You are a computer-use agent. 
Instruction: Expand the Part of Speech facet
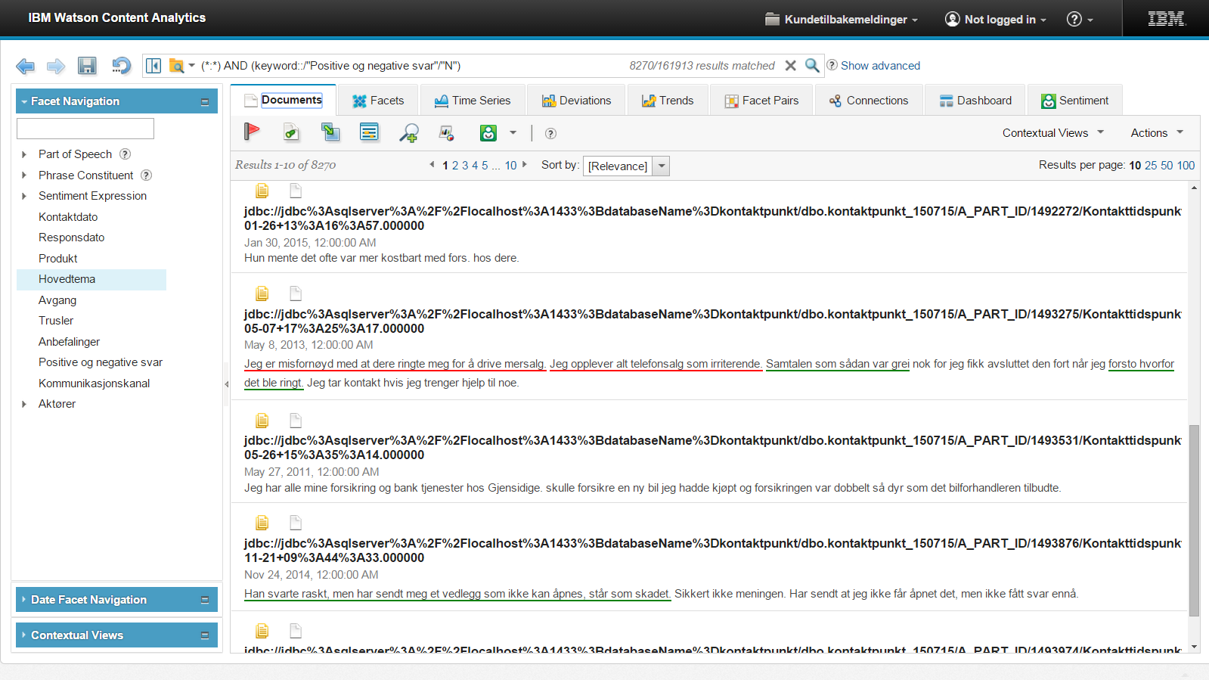(24, 154)
